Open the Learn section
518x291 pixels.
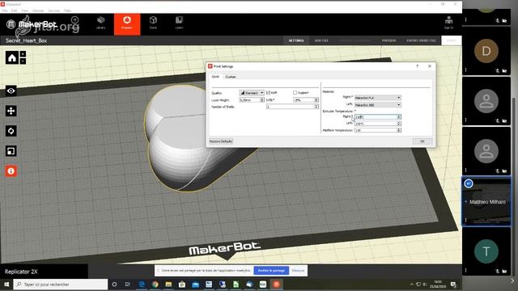pos(179,23)
